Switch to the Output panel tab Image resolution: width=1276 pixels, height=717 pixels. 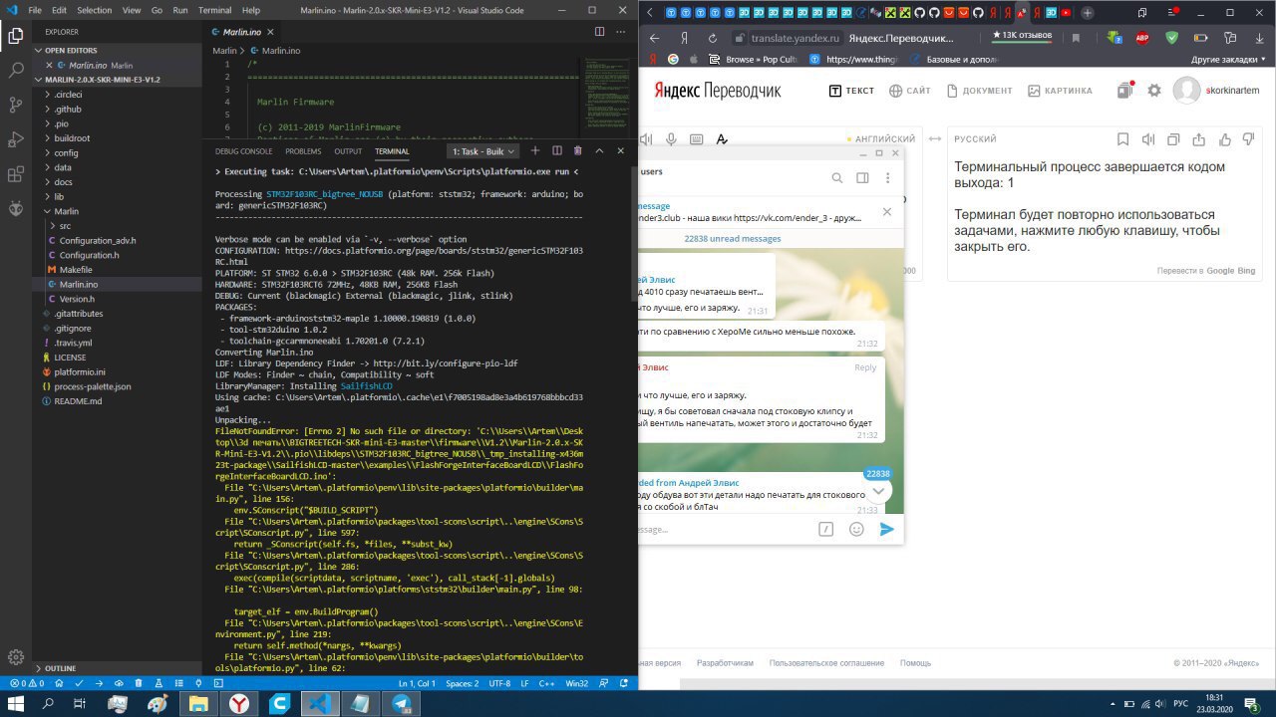coord(348,151)
